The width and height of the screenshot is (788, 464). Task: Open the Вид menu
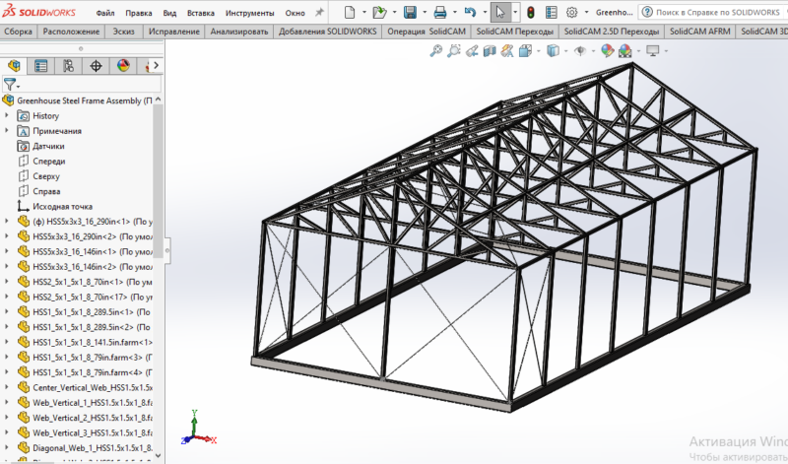click(x=169, y=13)
